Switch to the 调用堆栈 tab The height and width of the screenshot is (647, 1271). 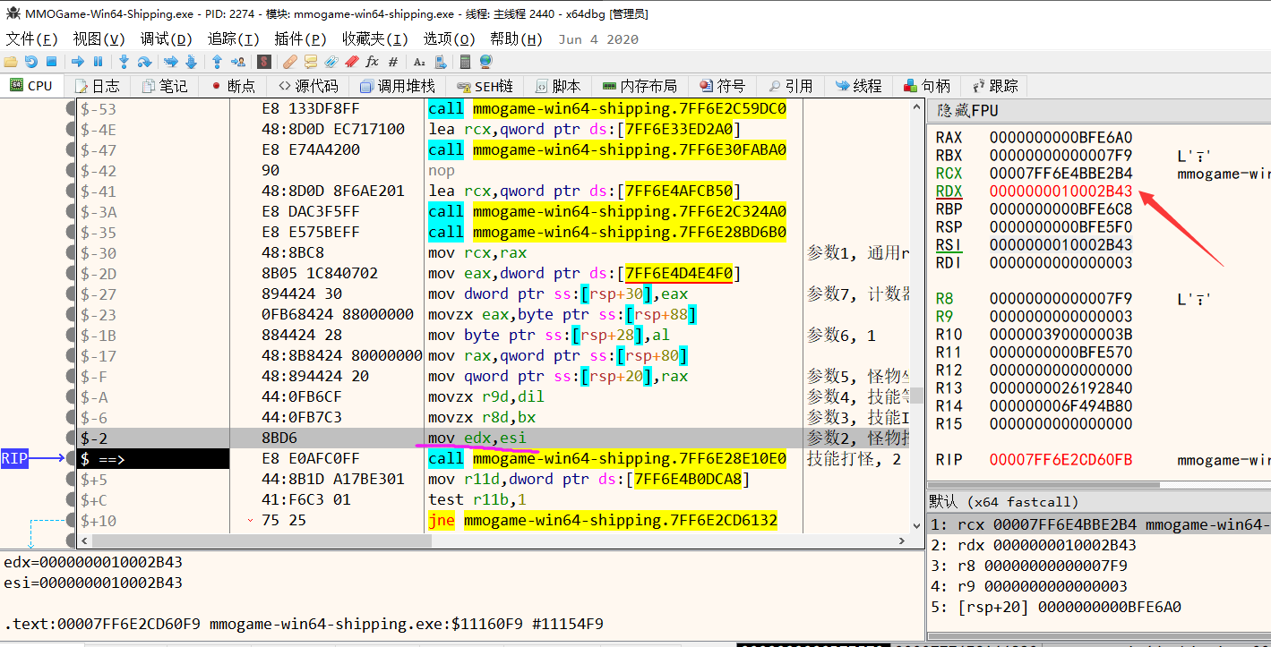click(x=397, y=86)
